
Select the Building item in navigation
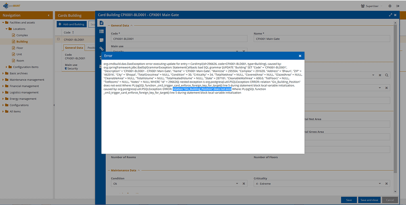coord(22,42)
